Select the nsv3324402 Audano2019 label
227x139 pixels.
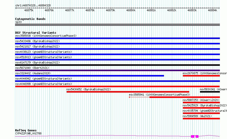click(x=33, y=73)
